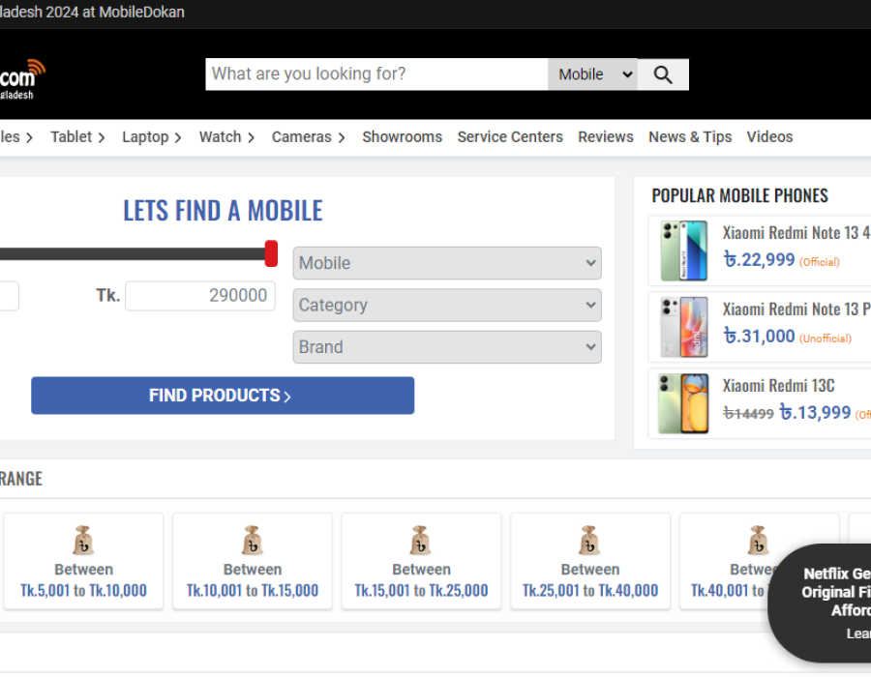Viewport: 871px width, 677px height.
Task: Click money bag icon for Tk.15,001 to Tk.25,000
Action: pyautogui.click(x=420, y=541)
